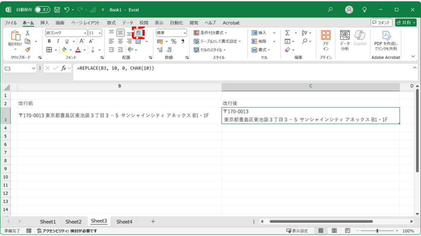The width and height of the screenshot is (421, 236).
Task: Switch to Page Layout view in status bar
Action: point(334,231)
